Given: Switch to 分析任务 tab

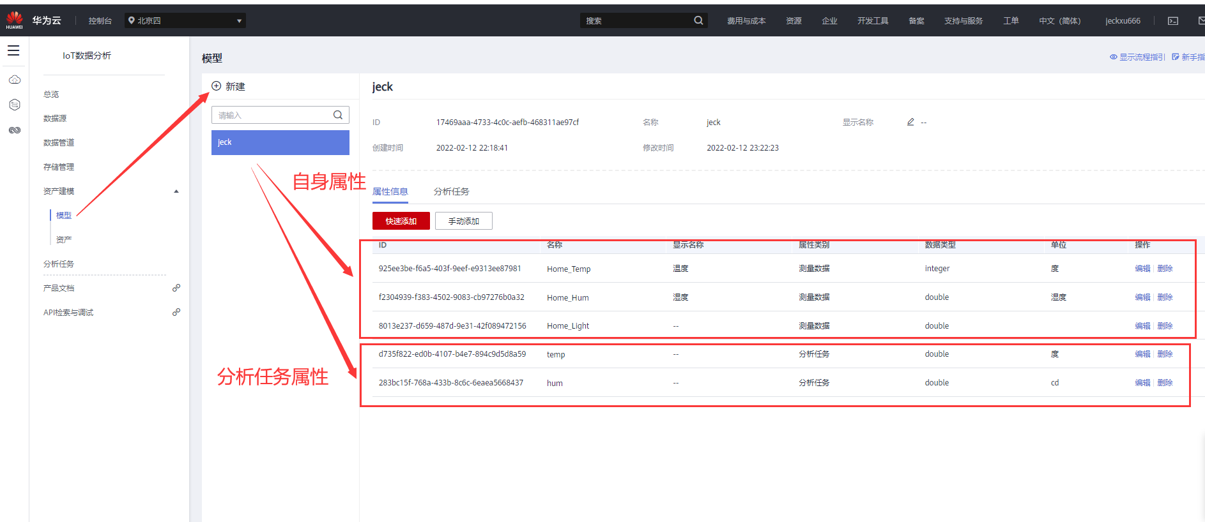Looking at the screenshot, I should pyautogui.click(x=451, y=191).
